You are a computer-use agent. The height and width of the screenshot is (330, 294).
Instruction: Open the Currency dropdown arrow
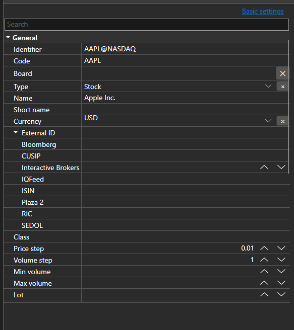tap(268, 121)
